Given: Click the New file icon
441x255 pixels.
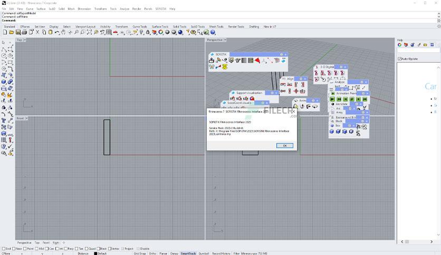Looking at the screenshot, I should [x=5, y=32].
